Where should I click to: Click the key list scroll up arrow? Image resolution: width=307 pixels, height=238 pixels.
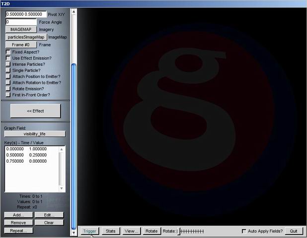pos(62,149)
